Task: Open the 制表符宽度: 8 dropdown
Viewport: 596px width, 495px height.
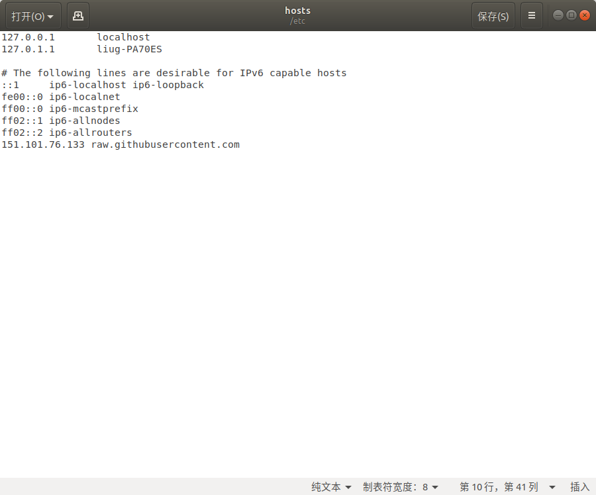Action: tap(401, 486)
